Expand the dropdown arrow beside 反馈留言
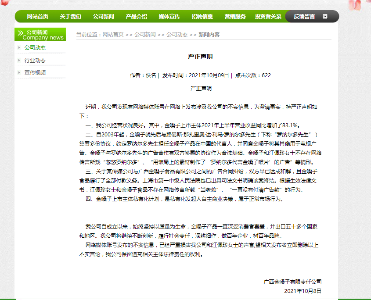The height and width of the screenshot is (300, 371). [x=325, y=16]
